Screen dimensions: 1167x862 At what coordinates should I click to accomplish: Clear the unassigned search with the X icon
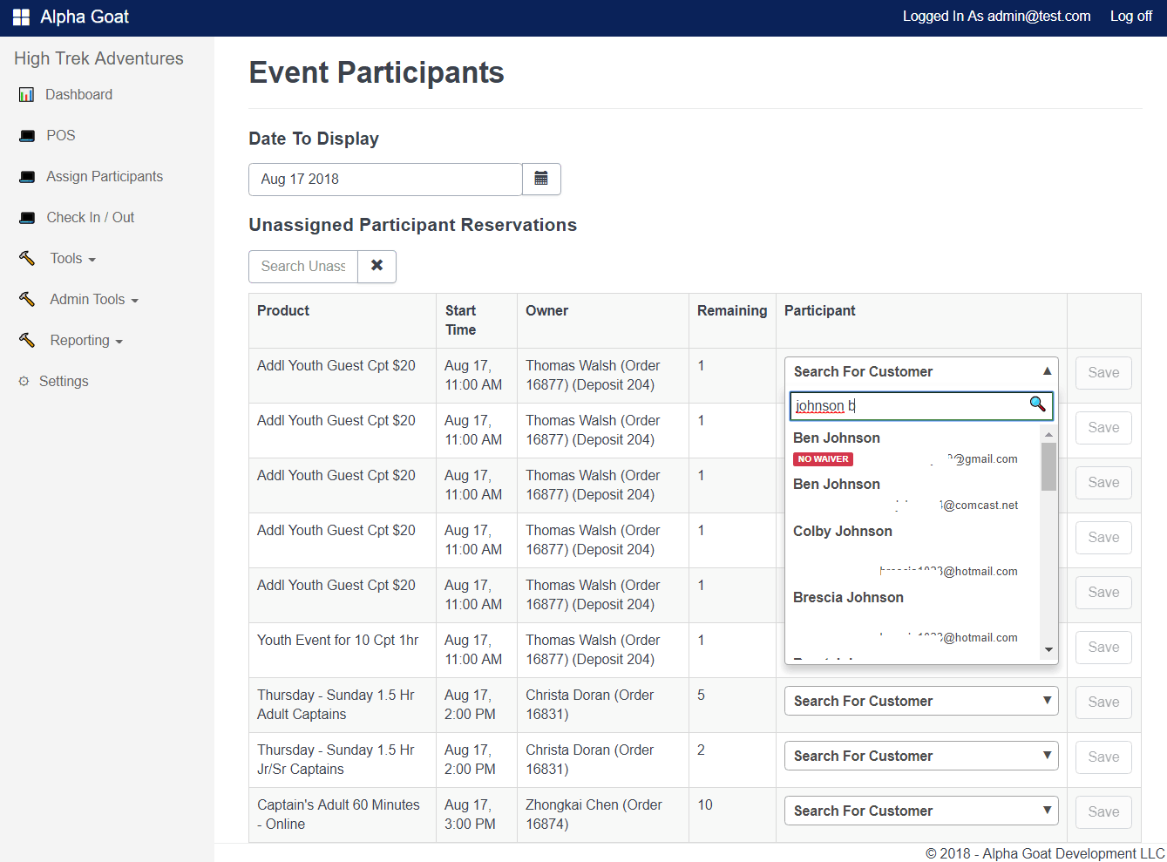[x=377, y=266]
